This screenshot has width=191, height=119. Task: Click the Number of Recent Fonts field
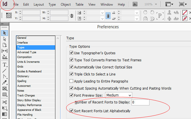[x=140, y=102]
